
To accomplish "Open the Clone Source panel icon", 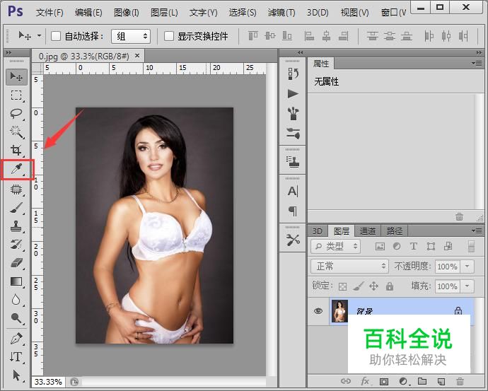I will 293,162.
